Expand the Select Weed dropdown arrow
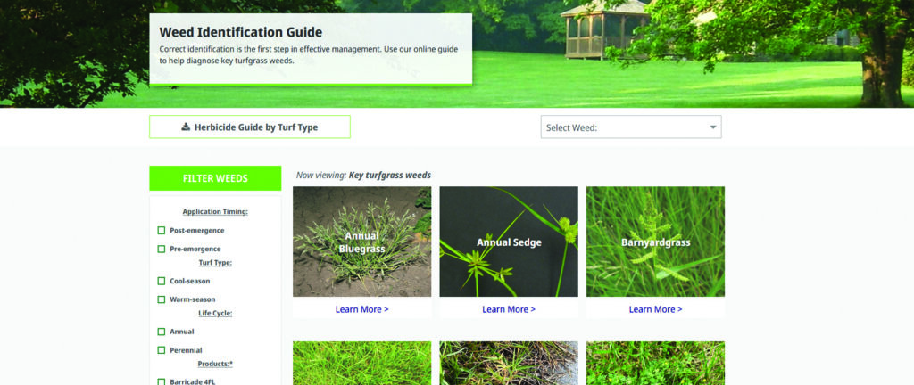 (x=713, y=127)
